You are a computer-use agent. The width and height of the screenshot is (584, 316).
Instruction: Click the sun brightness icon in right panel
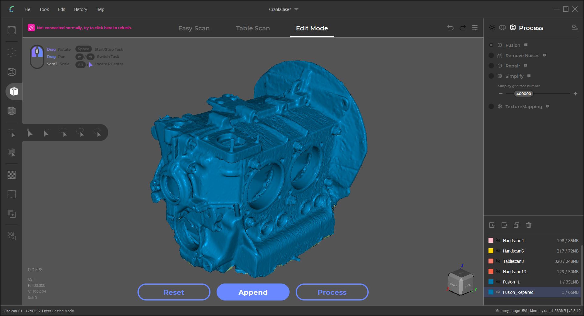[x=492, y=28]
